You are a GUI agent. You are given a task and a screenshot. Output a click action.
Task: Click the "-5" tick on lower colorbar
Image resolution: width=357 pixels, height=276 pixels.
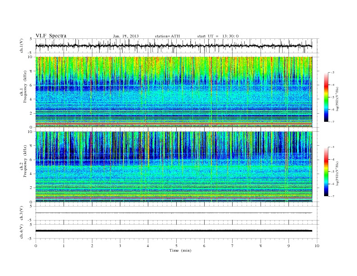click(x=333, y=172)
